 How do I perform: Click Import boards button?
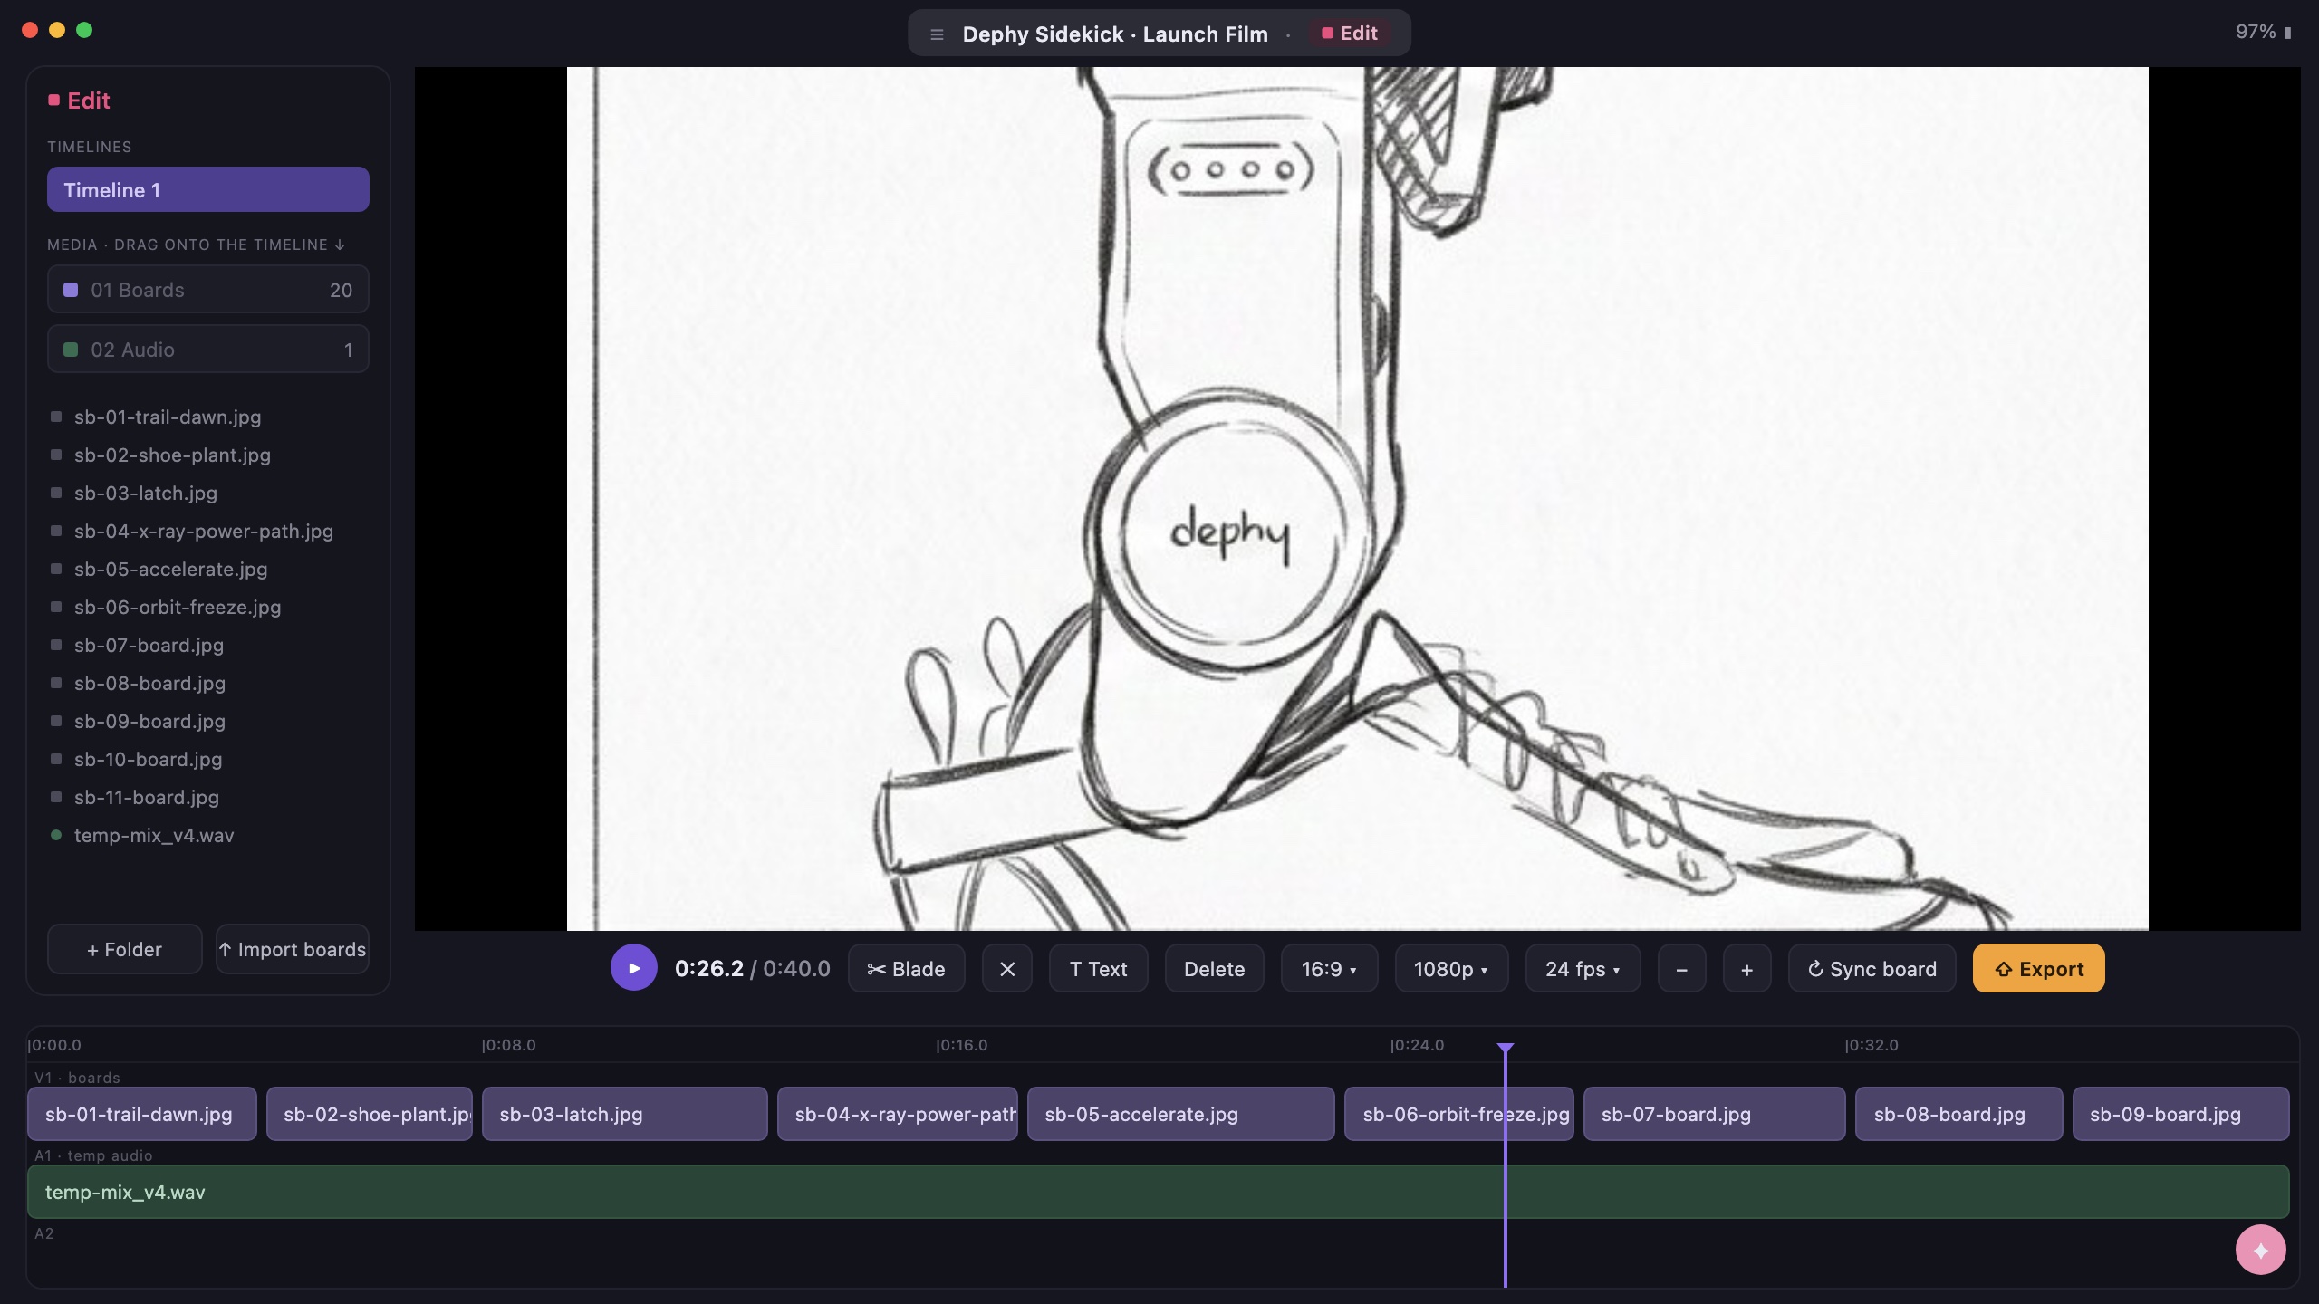[292, 949]
